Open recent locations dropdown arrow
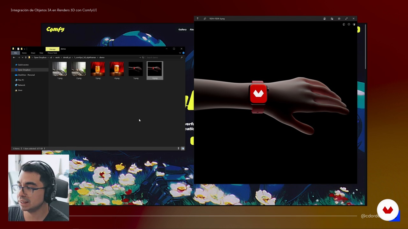The width and height of the screenshot is (408, 229). (22, 58)
